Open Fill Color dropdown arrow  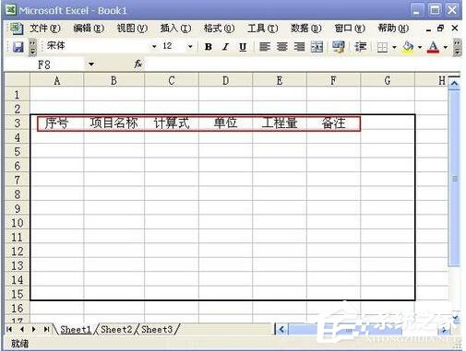point(420,47)
